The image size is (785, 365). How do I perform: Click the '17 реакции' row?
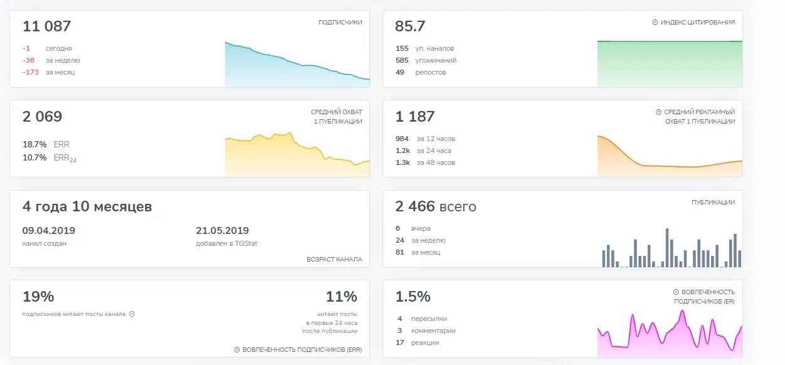(x=418, y=342)
